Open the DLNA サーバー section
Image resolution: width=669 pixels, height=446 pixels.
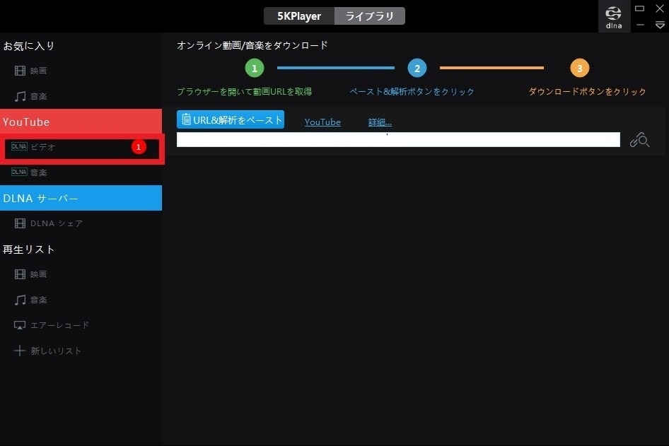click(x=81, y=198)
